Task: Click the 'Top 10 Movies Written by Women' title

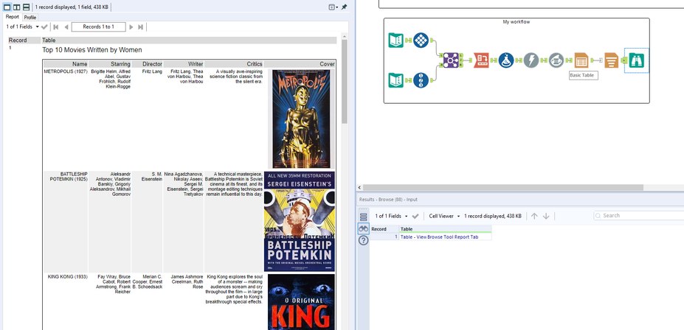Action: click(x=92, y=50)
